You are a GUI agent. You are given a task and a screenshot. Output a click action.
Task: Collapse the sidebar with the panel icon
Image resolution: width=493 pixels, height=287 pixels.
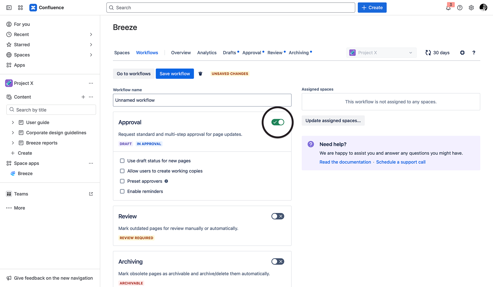pos(9,7)
